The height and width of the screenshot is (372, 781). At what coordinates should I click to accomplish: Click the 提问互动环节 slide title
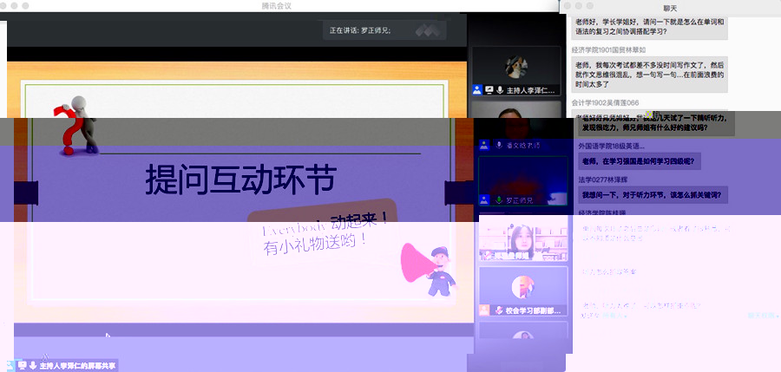pos(241,179)
